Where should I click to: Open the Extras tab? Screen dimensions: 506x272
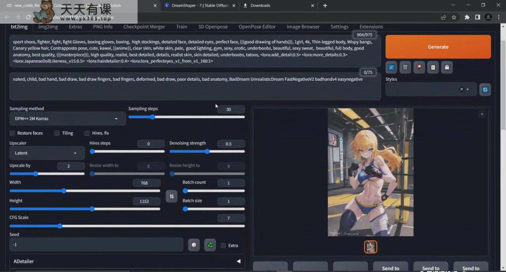click(75, 27)
